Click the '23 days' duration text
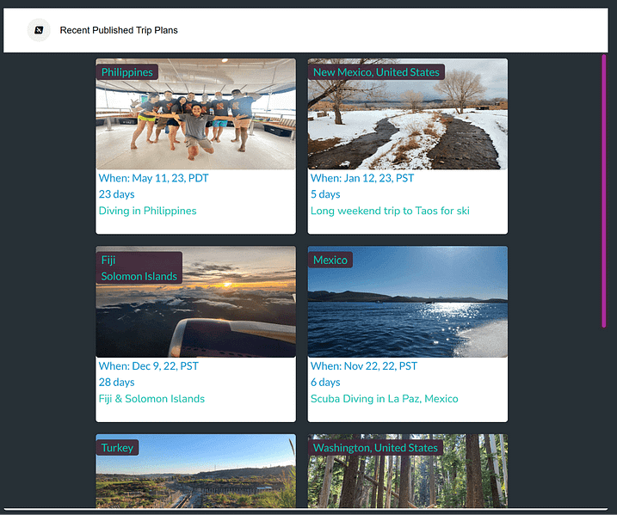This screenshot has width=617, height=515. coord(116,194)
